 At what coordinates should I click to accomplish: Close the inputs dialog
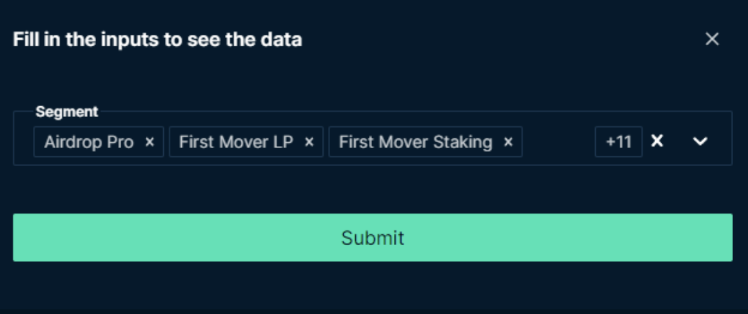pyautogui.click(x=712, y=39)
